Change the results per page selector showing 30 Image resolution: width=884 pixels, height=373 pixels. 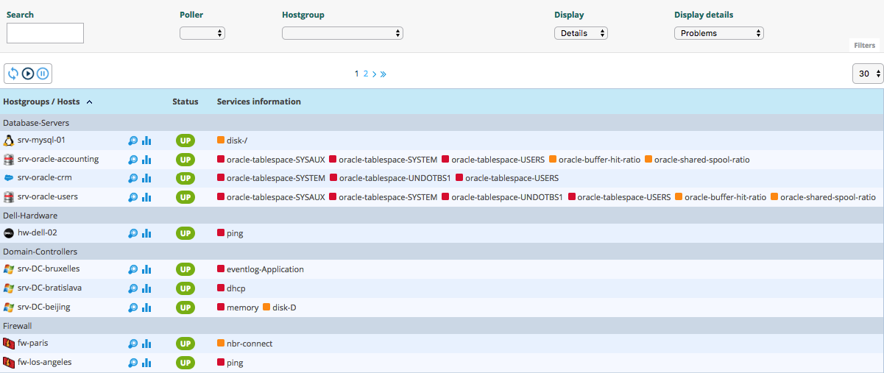pyautogui.click(x=868, y=74)
